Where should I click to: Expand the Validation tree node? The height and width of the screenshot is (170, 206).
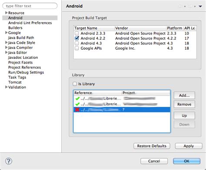[6, 87]
